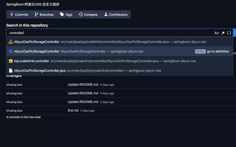Toggle case sensitivity (Aa) in search box
Screen dimensions: 236x147
pyautogui.click(x=216, y=33)
